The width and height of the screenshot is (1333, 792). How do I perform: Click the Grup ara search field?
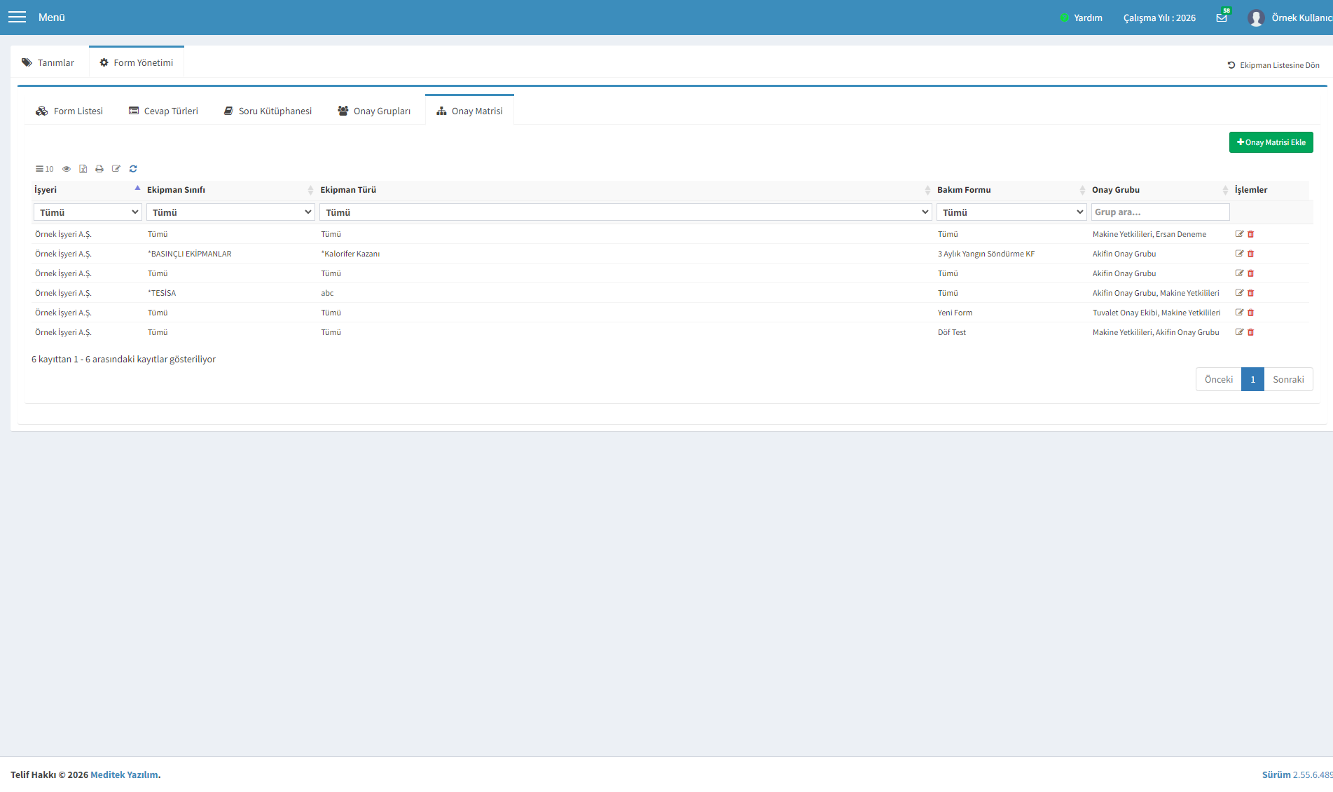click(1161, 212)
